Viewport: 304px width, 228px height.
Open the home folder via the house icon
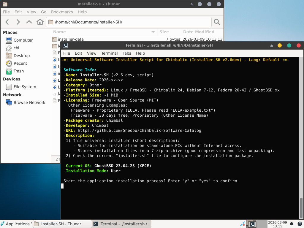pyautogui.click(x=40, y=22)
